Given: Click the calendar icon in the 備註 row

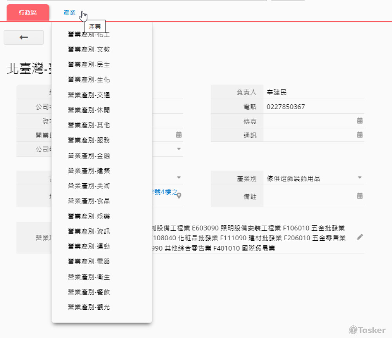Looking at the screenshot, I should pyautogui.click(x=359, y=195).
